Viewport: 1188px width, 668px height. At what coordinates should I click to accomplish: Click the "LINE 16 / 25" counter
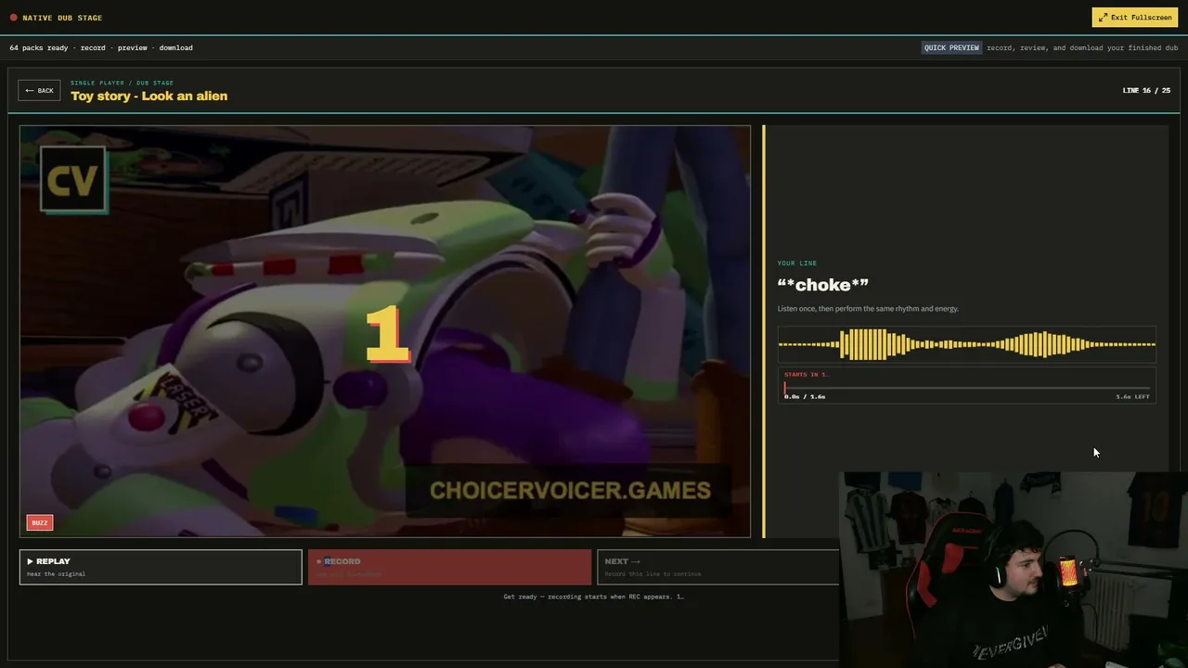(1146, 90)
